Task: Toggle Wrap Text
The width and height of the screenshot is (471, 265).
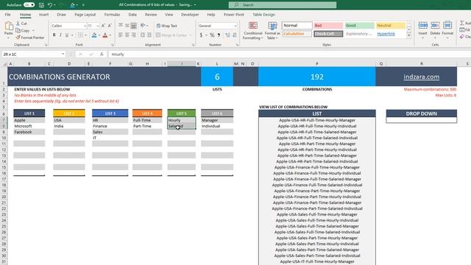Action: pos(167,26)
